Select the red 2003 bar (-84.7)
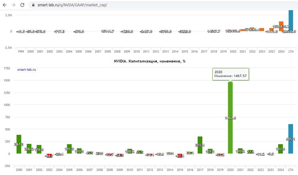 click(x=49, y=156)
